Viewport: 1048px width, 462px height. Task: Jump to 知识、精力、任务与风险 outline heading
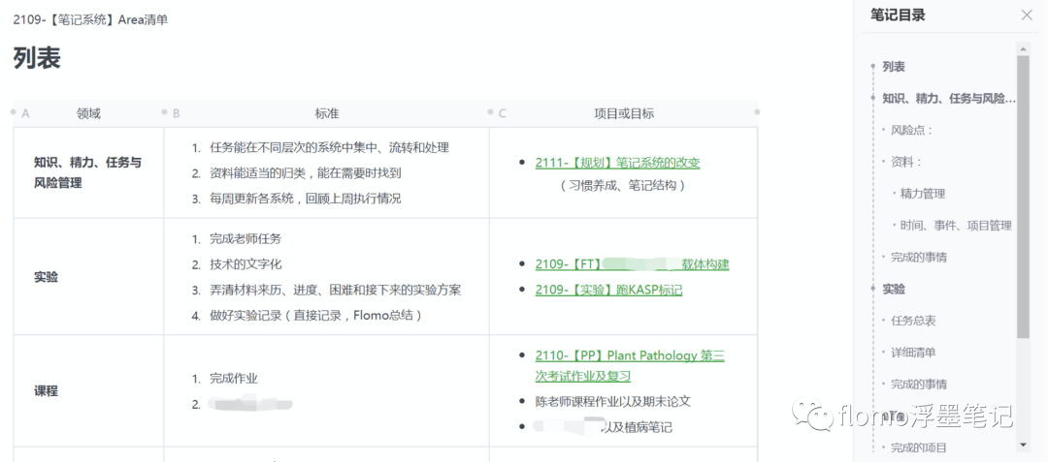pos(949,99)
